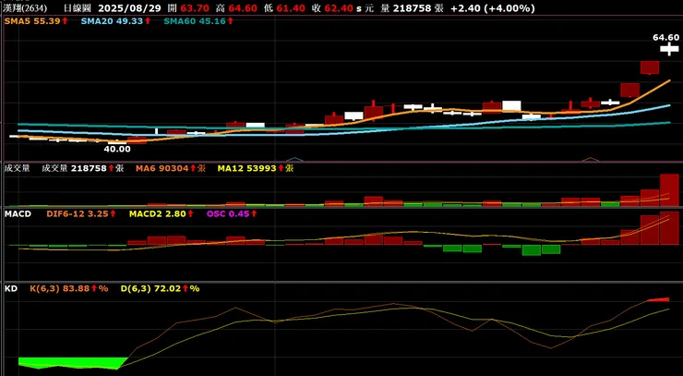The height and width of the screenshot is (376, 683).
Task: Click the 64.60 high price marker
Action: coord(665,38)
